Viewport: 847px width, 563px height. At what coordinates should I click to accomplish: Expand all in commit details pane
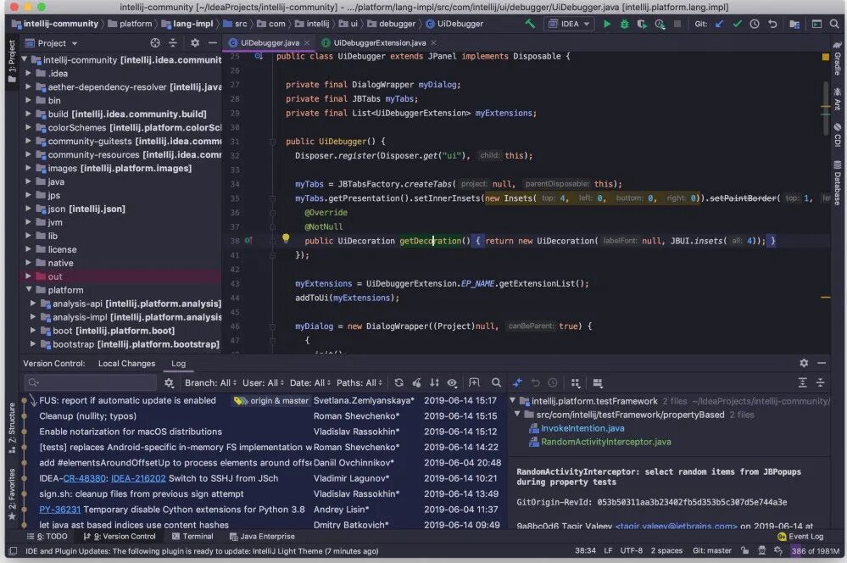pyautogui.click(x=803, y=382)
